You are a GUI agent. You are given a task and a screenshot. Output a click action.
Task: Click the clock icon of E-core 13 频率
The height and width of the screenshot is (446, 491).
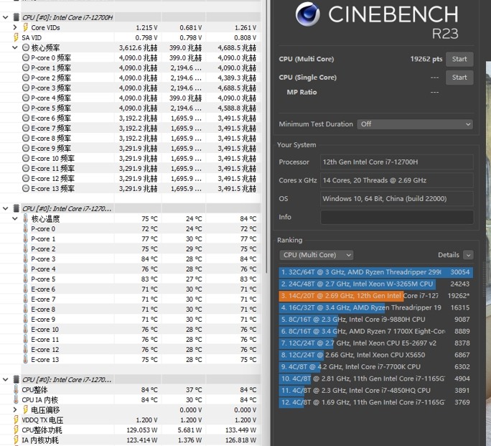pyautogui.click(x=26, y=189)
